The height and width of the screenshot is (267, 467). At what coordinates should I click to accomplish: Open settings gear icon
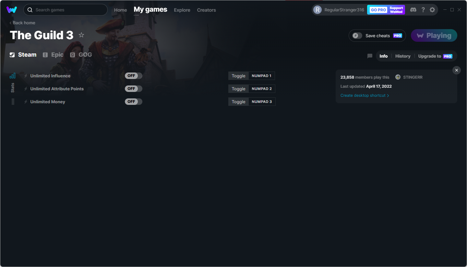pyautogui.click(x=432, y=10)
